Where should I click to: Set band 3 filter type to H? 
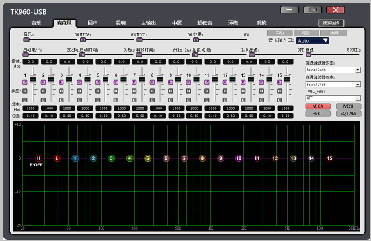[x=62, y=91]
